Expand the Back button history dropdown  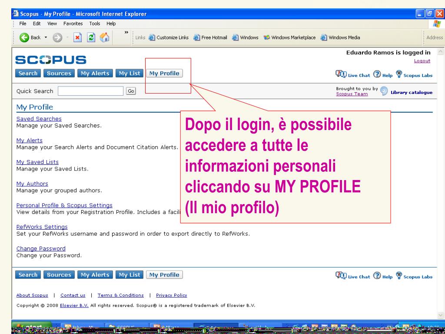[x=45, y=37]
